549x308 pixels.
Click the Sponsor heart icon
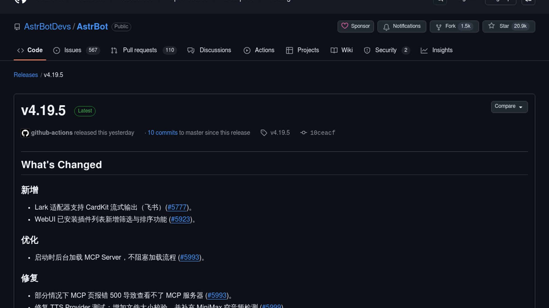coord(345,26)
